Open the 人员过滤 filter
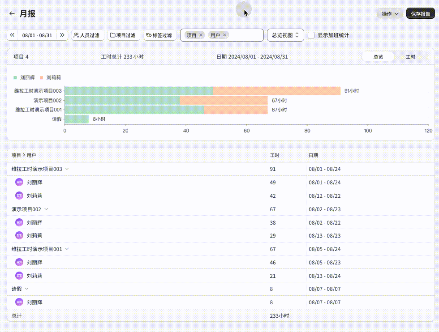Screen dimensions: 439x332 pyautogui.click(x=87, y=35)
